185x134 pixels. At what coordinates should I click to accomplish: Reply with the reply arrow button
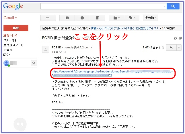(171, 48)
